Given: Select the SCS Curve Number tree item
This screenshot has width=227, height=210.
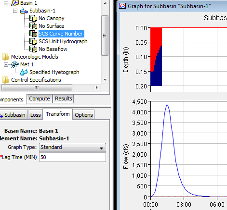Looking at the screenshot, I should click(x=61, y=34).
